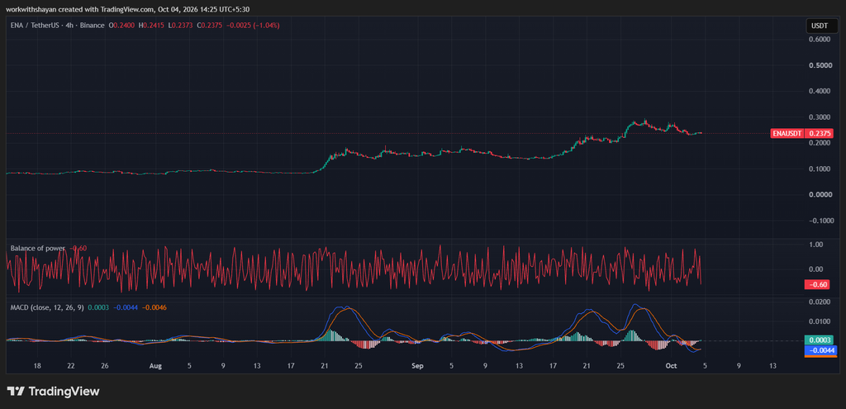This screenshot has height=409, width=846.
Task: Click the ENAUSDT symbol tag on the price axis
Action: (x=787, y=133)
